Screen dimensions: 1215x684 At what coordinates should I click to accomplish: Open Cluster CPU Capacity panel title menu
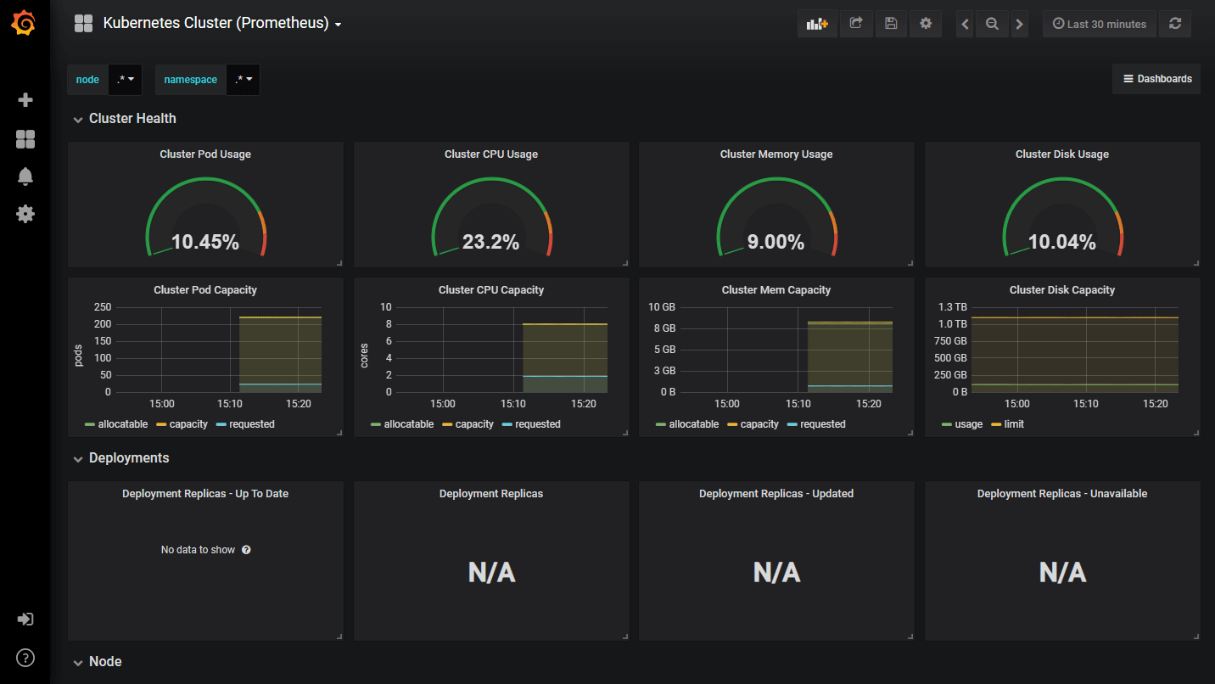pyautogui.click(x=491, y=290)
